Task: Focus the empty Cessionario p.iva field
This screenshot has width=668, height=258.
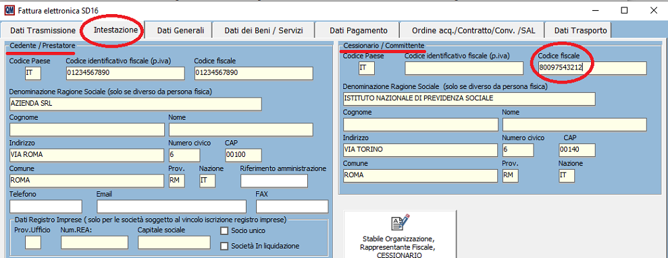Action: (x=464, y=68)
